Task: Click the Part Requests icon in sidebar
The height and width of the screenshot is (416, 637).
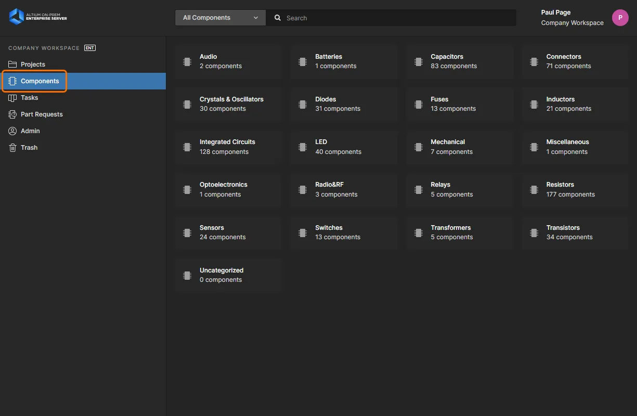Action: [x=12, y=114]
